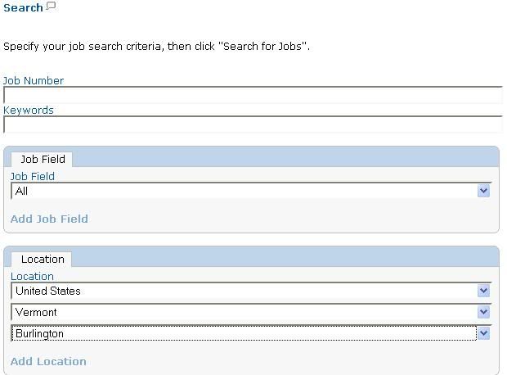Open the Burlington city dropdown
This screenshot has width=507, height=375.
(x=251, y=333)
